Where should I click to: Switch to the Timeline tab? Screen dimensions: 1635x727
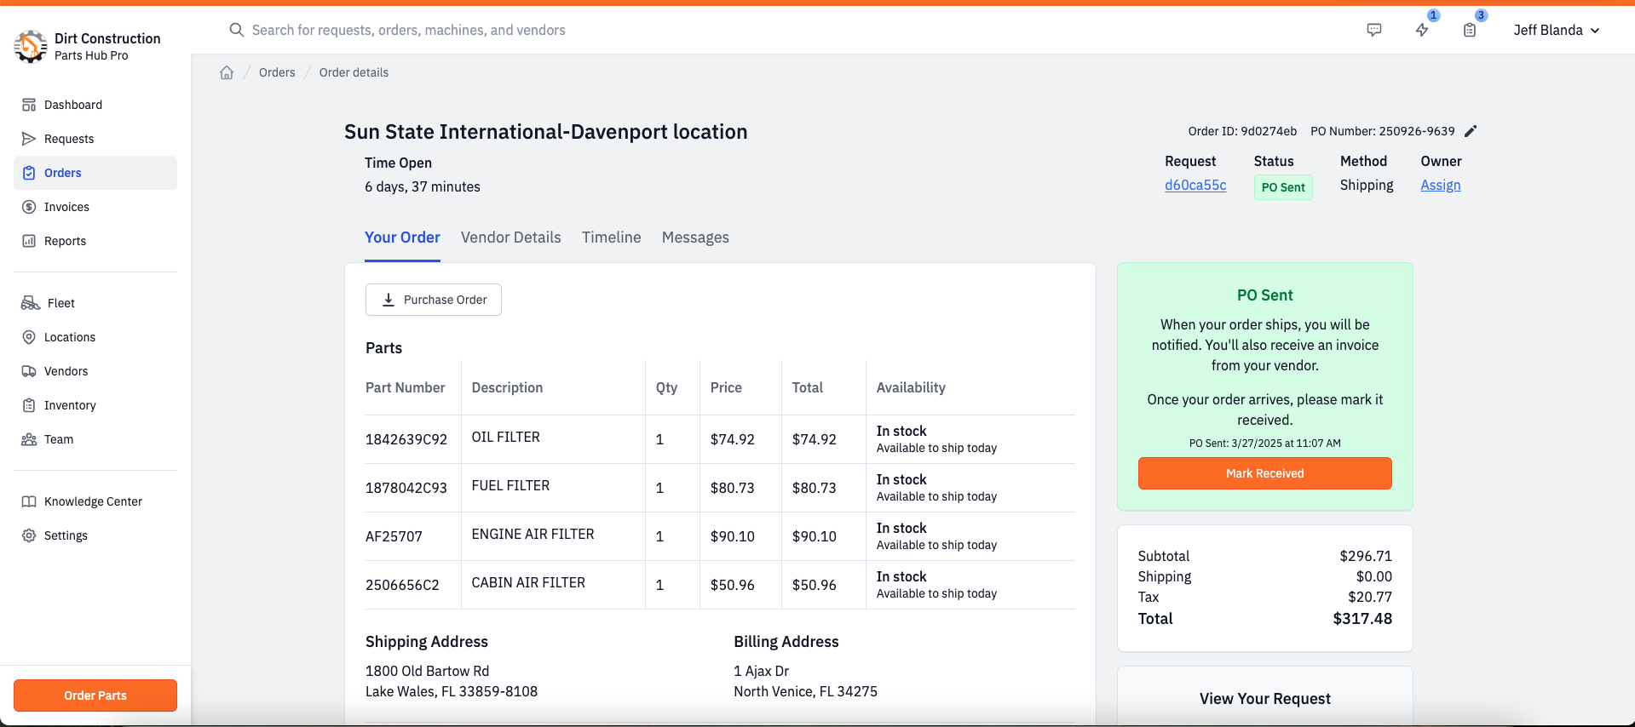612,238
